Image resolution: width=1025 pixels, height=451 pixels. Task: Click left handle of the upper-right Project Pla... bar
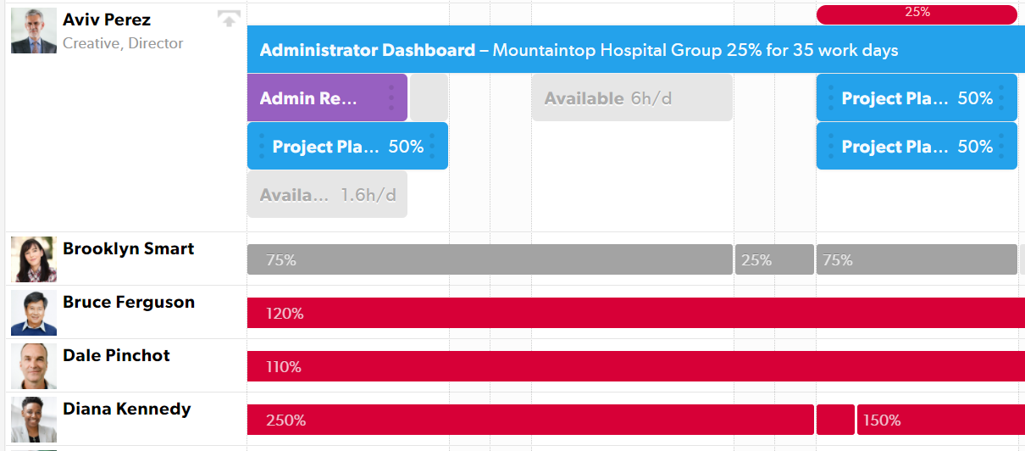831,97
